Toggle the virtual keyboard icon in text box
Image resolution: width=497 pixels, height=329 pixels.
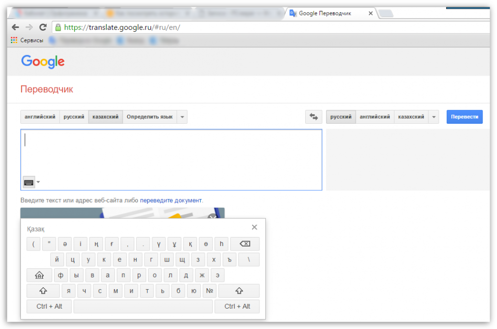click(x=29, y=182)
